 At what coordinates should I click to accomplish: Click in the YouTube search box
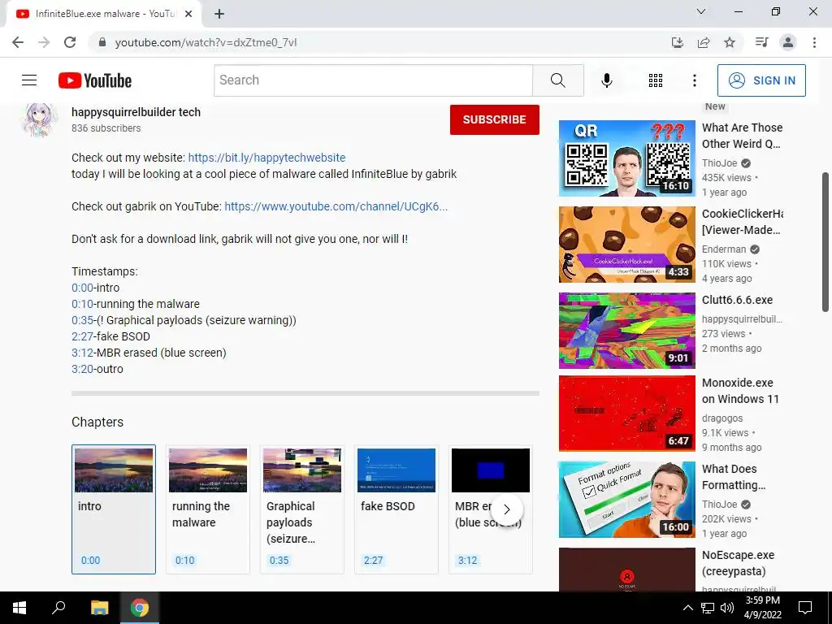pos(373,80)
